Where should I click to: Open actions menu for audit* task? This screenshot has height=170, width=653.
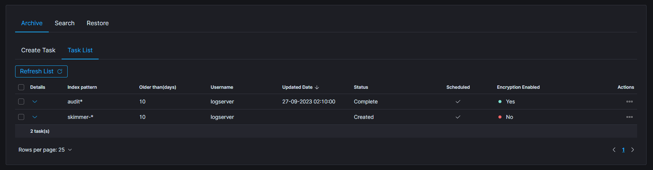coord(629,102)
